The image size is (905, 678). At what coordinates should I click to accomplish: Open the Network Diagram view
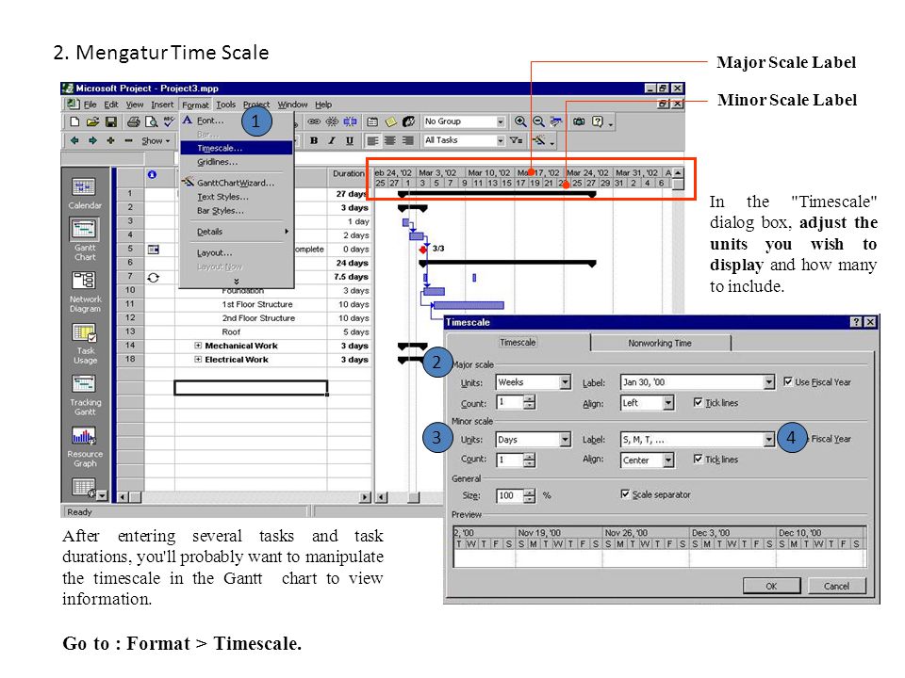pos(85,292)
